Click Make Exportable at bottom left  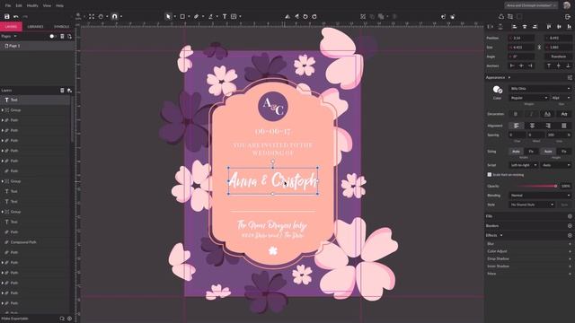[x=14, y=319]
